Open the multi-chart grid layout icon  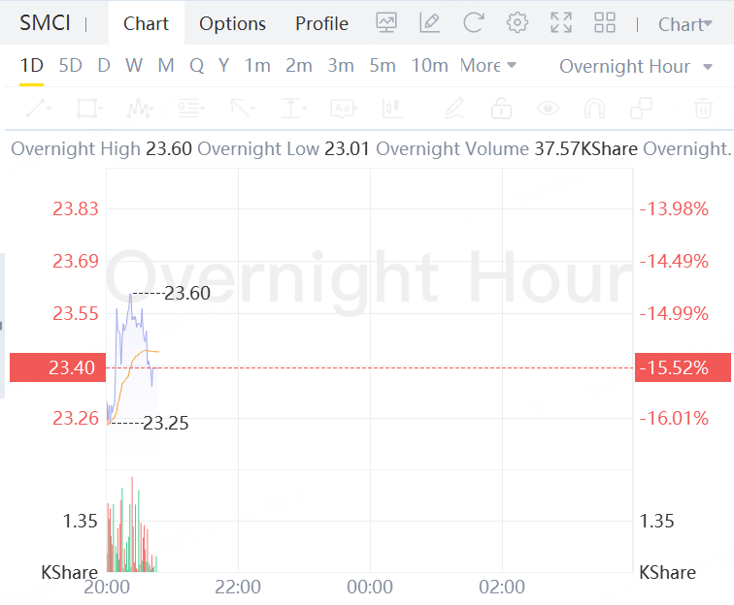pos(604,22)
